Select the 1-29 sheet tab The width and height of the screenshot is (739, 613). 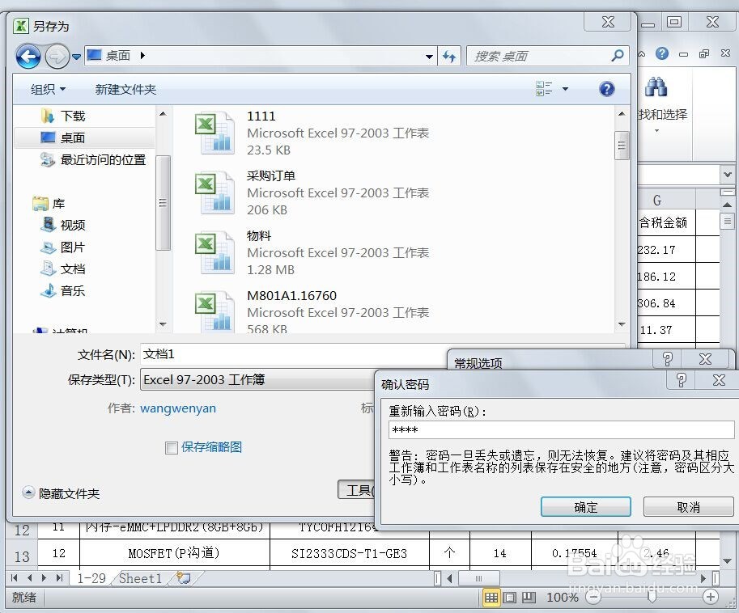pyautogui.click(x=91, y=577)
